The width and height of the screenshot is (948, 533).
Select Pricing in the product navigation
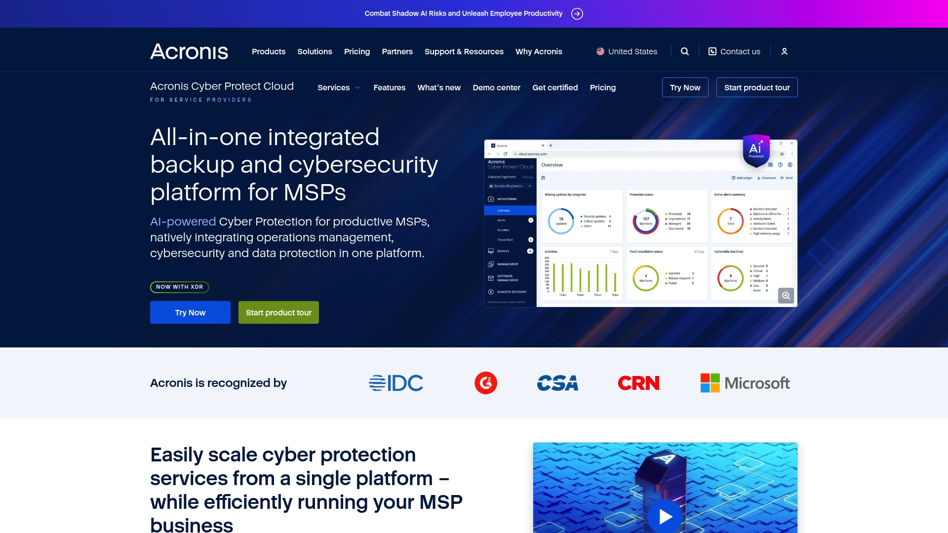pos(602,87)
